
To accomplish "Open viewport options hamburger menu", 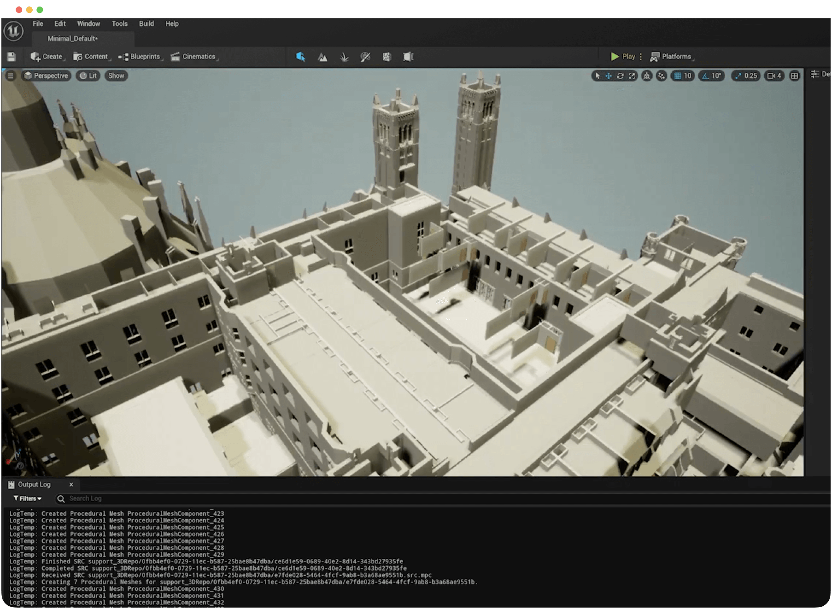I will click(10, 76).
